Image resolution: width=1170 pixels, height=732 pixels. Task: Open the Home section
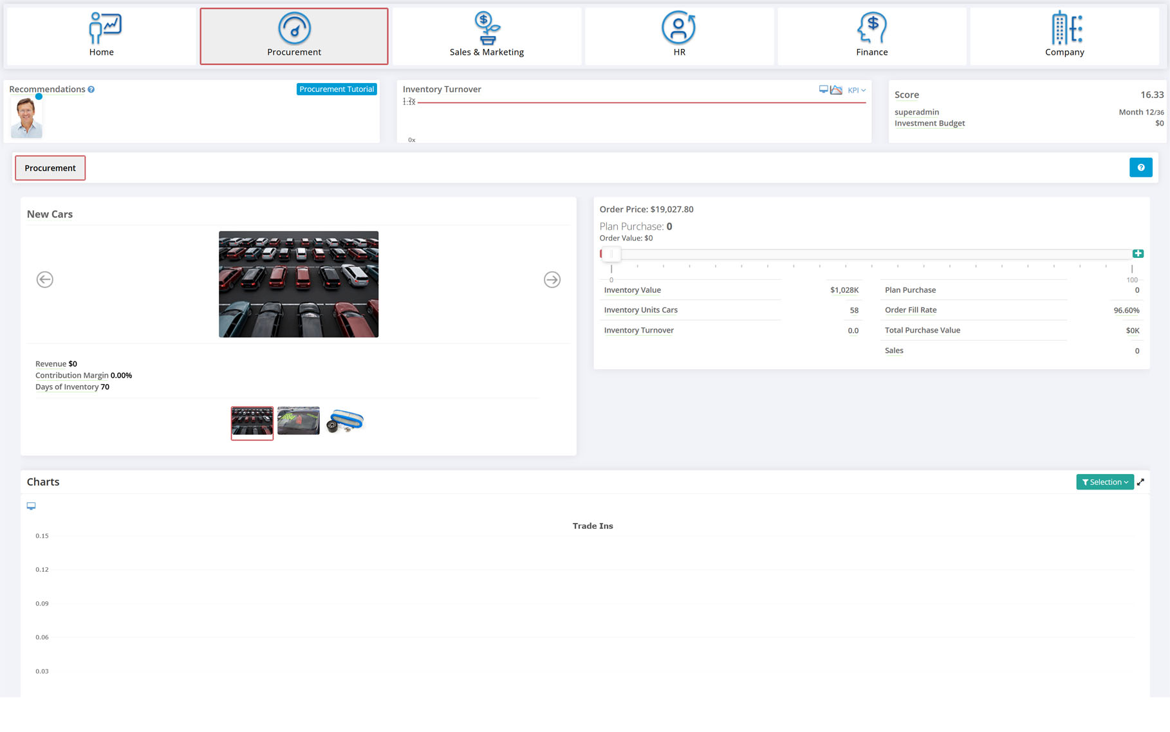(101, 36)
